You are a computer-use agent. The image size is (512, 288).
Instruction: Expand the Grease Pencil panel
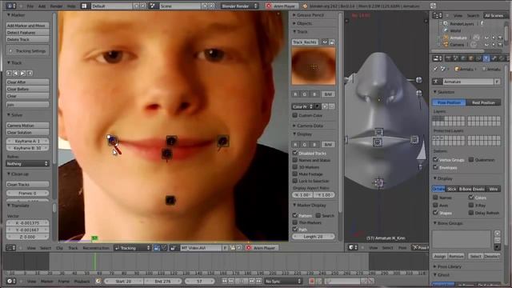pos(294,15)
